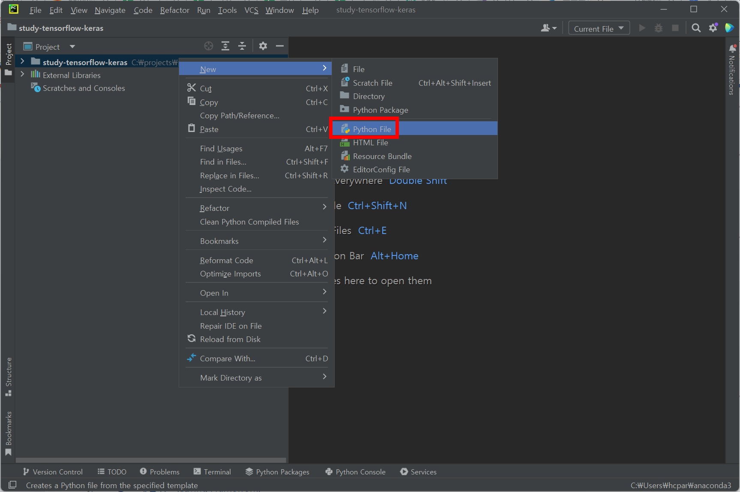Expand External Libraries tree node
This screenshot has height=492, width=740.
click(22, 75)
